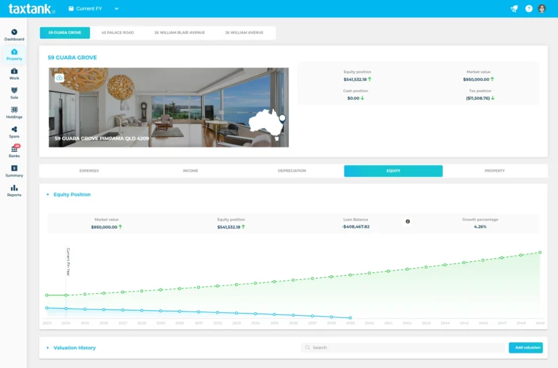Screen dimensions: 558x368
Task: Open Banks with notification badge
Action: pyautogui.click(x=14, y=152)
